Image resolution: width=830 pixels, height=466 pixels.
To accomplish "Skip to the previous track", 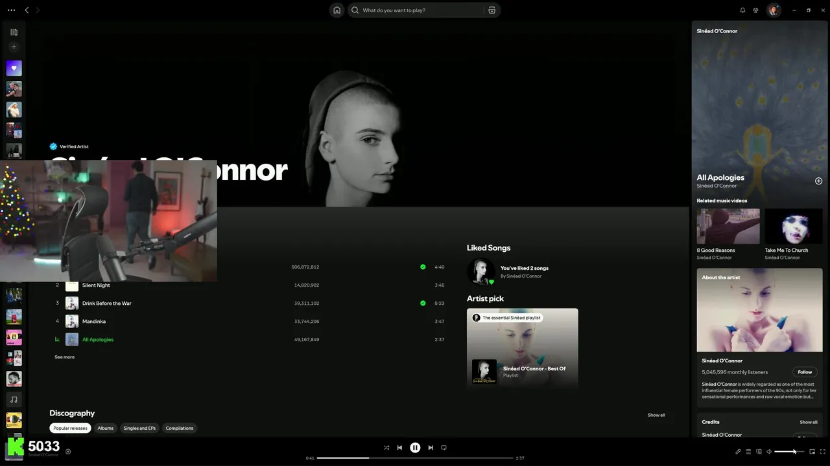I will pyautogui.click(x=399, y=447).
